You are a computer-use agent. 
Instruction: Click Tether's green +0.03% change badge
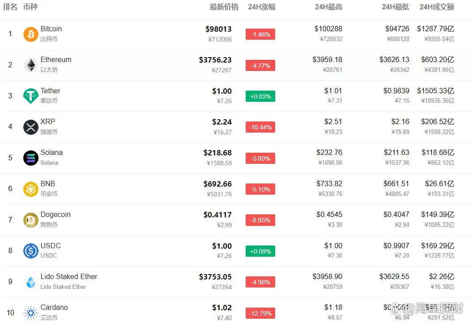260,96
